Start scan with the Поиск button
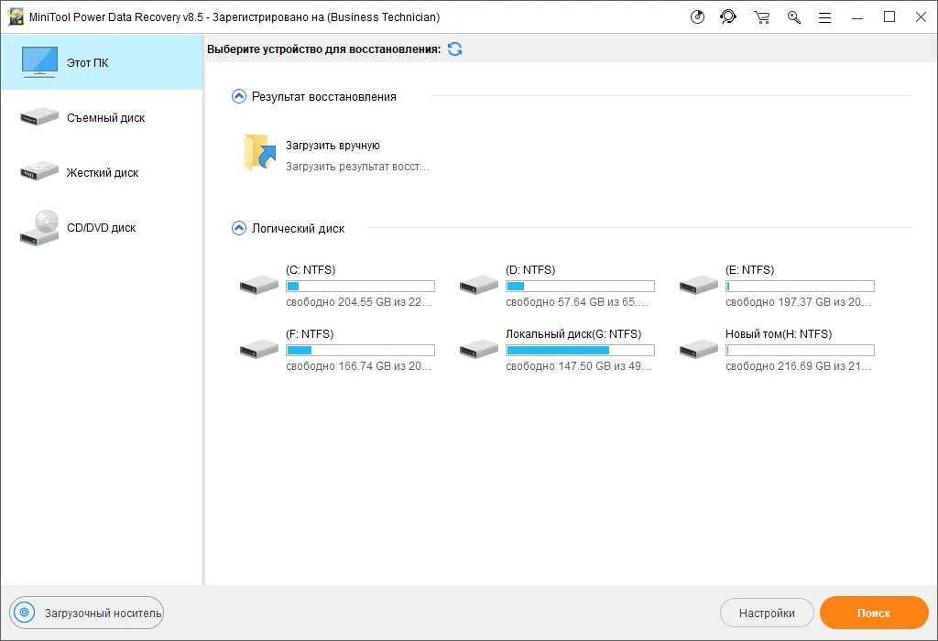 click(874, 613)
